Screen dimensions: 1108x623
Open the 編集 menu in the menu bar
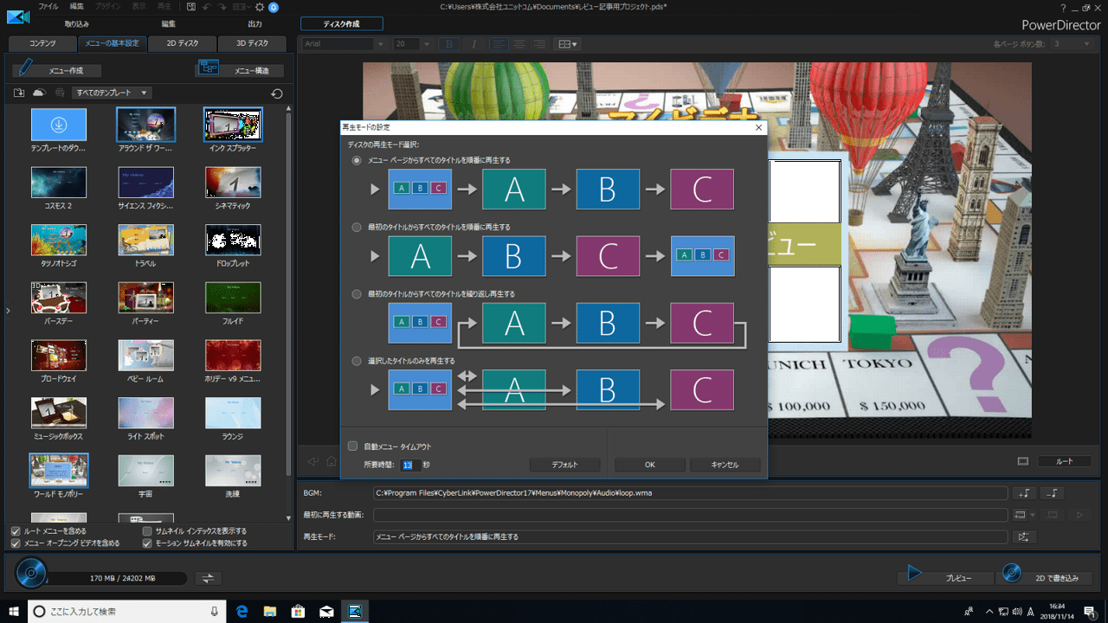point(77,7)
